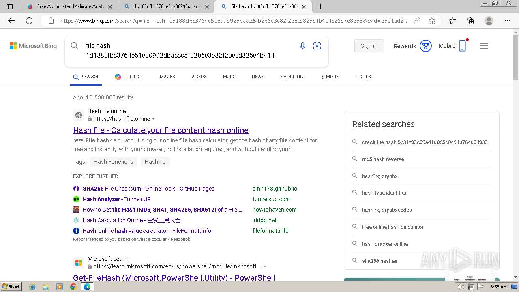Open 'How to Get the Hash' howtohaven link

pyautogui.click(x=162, y=210)
